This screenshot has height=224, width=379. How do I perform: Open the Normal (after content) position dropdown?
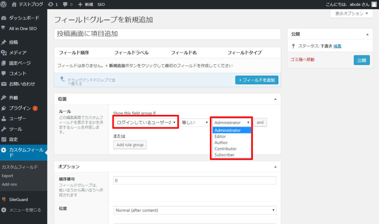[x=195, y=210]
